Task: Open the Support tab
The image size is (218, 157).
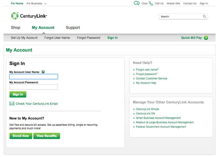Action: [73, 27]
